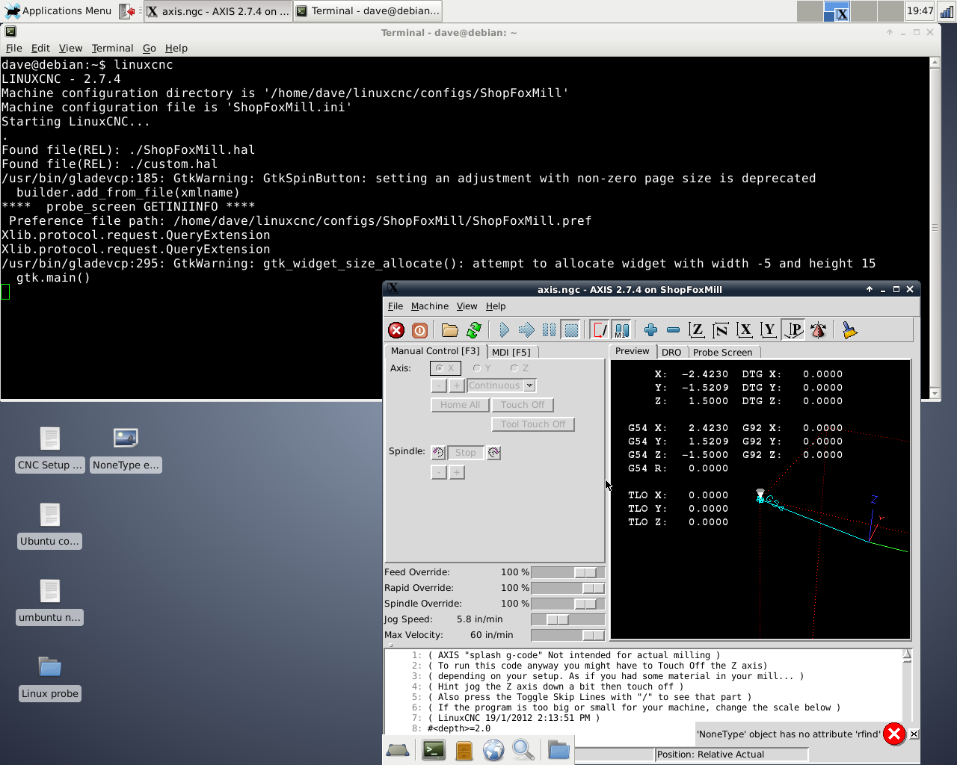Image resolution: width=957 pixels, height=765 pixels.
Task: Open Terminal from the bottom panel launcher
Action: (x=434, y=750)
